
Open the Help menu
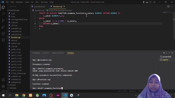click(51, 2)
